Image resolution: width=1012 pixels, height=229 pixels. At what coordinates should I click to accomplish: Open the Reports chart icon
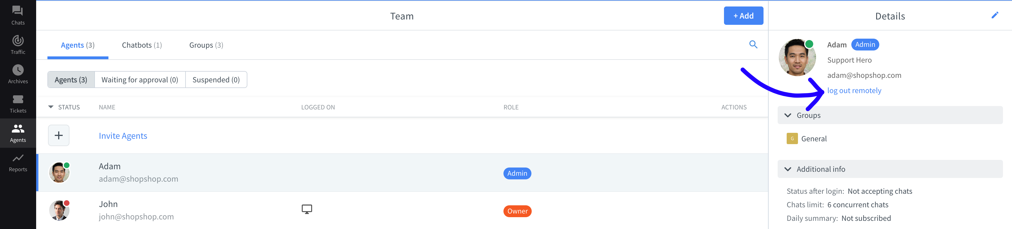18,158
